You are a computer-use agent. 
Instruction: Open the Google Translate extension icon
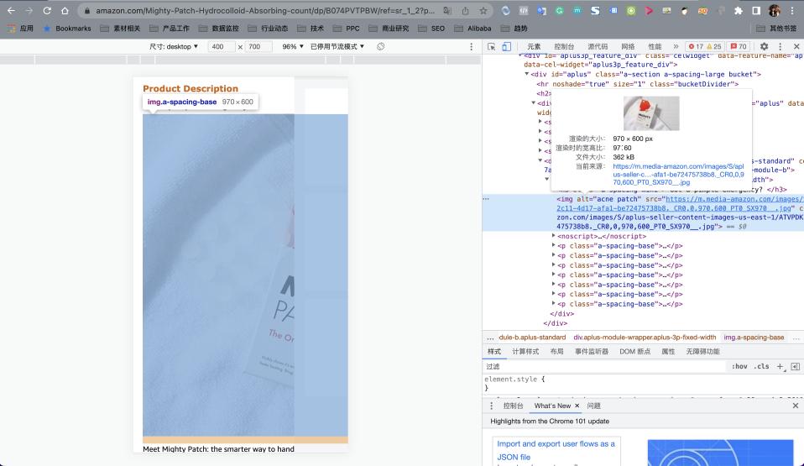tap(541, 10)
